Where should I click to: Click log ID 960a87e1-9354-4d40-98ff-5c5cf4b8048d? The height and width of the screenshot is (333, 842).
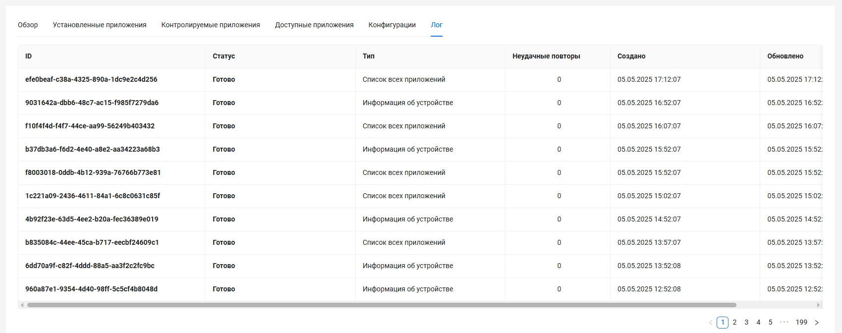click(91, 289)
